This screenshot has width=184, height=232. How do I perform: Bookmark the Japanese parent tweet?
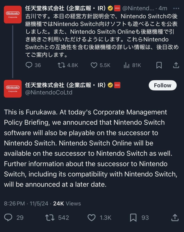pos(159,65)
